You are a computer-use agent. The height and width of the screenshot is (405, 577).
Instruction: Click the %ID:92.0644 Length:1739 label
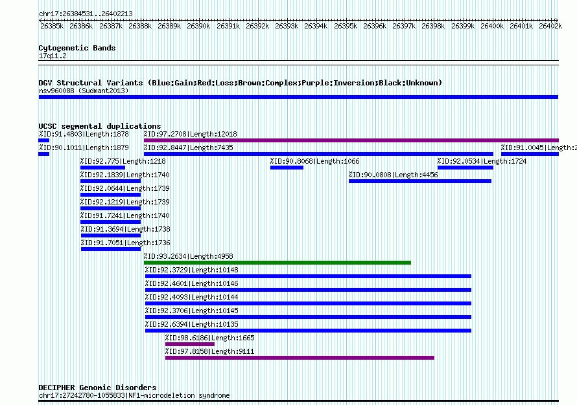(x=125, y=188)
